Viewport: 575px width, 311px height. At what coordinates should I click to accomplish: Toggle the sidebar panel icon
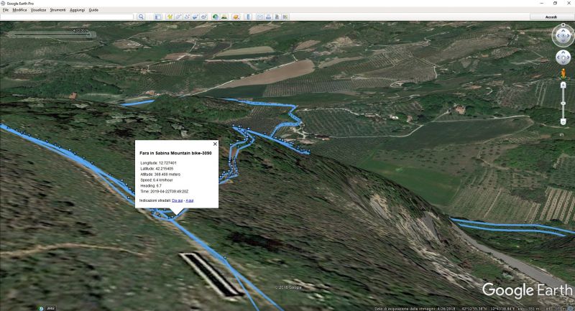pyautogui.click(x=158, y=17)
